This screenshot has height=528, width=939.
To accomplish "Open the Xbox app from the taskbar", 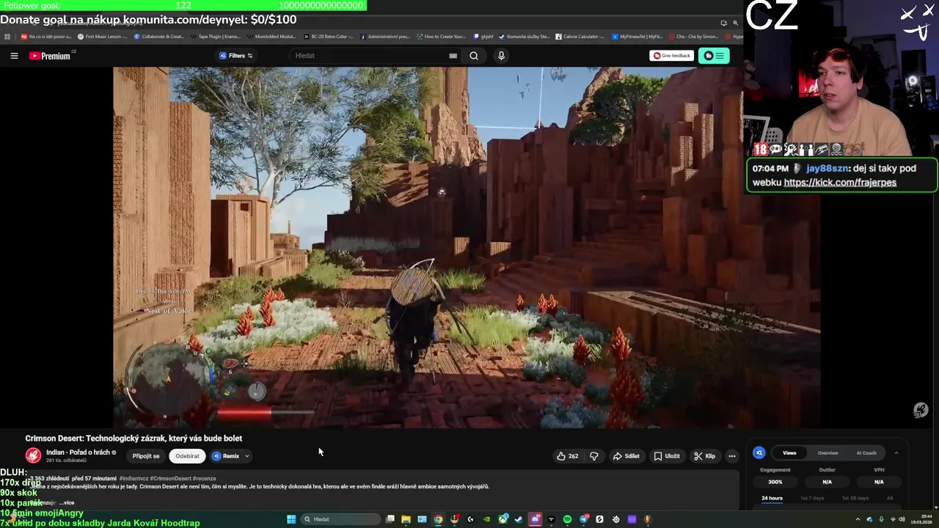I will click(x=503, y=519).
